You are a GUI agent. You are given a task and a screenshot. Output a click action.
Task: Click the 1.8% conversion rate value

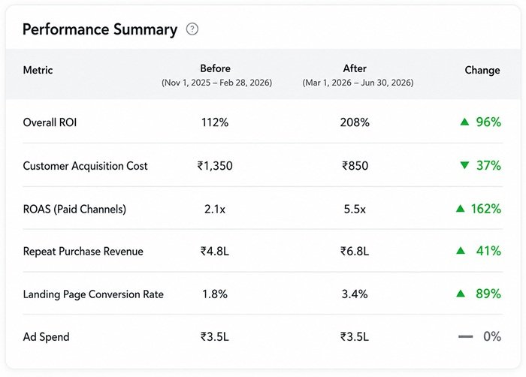pos(215,294)
